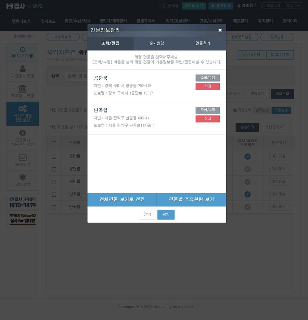Image resolution: width=308 pixels, height=320 pixels.
Task: Switch to the 건물추가 tab
Action: coord(203,43)
